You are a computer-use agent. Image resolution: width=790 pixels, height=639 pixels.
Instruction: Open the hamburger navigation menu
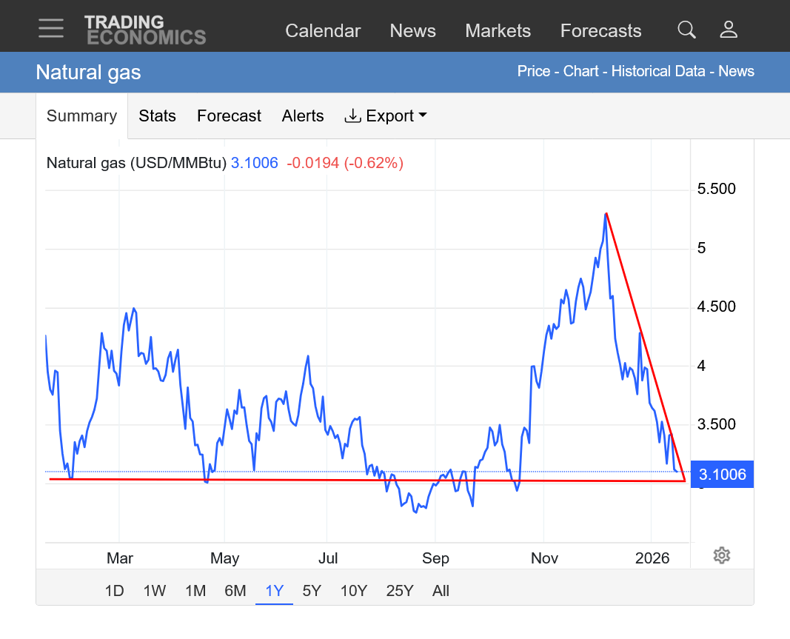[51, 28]
